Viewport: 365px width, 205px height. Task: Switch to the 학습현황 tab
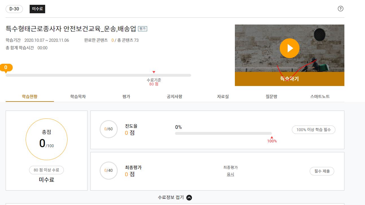(x=30, y=96)
